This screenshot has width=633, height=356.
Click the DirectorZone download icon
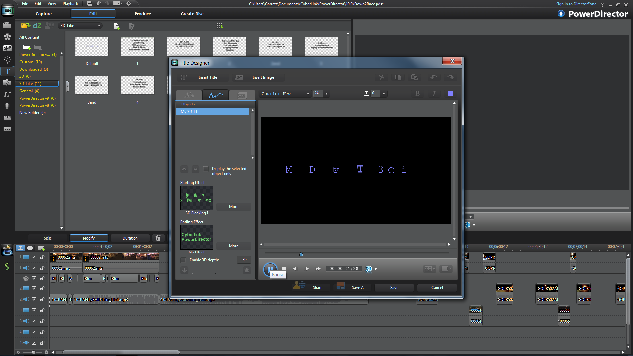(x=37, y=25)
